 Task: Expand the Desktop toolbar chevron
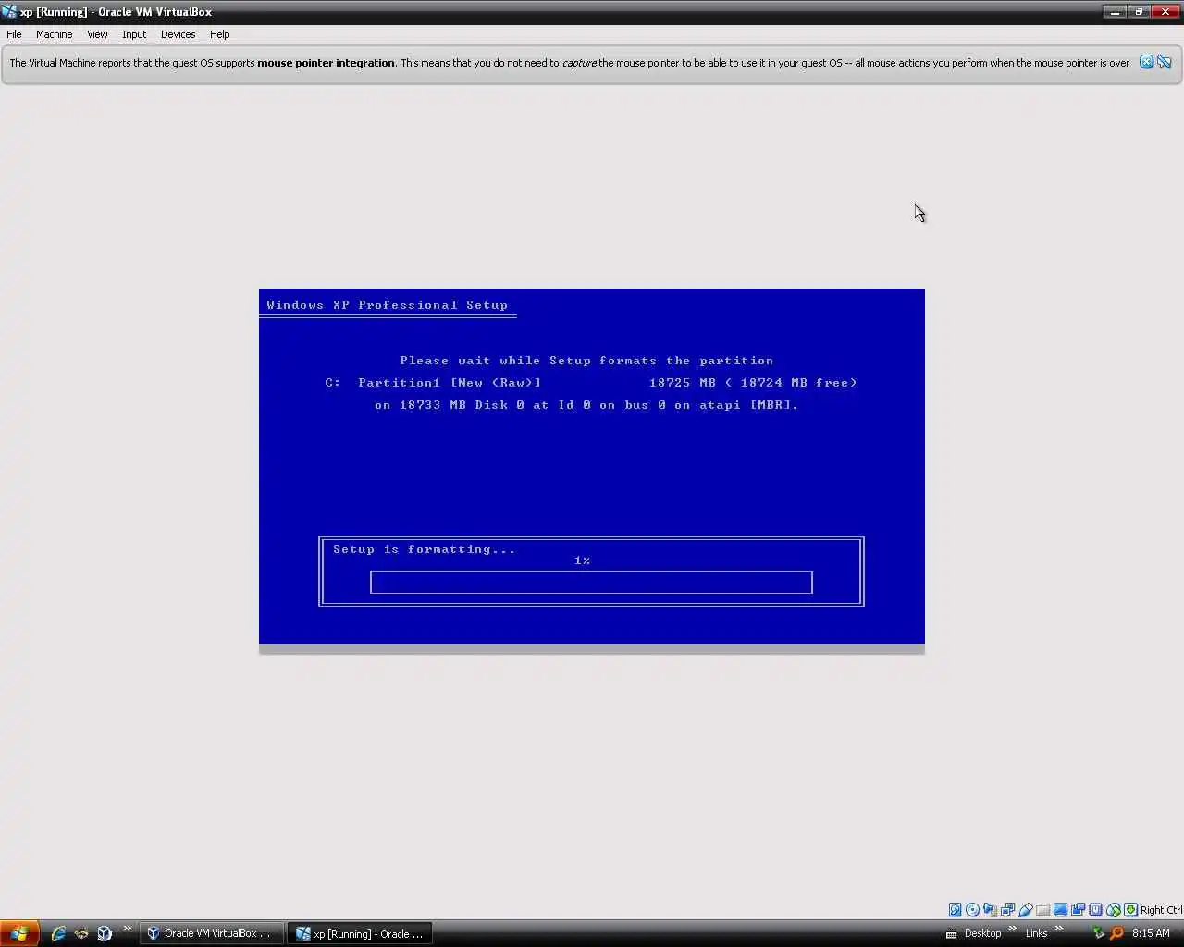[1012, 929]
